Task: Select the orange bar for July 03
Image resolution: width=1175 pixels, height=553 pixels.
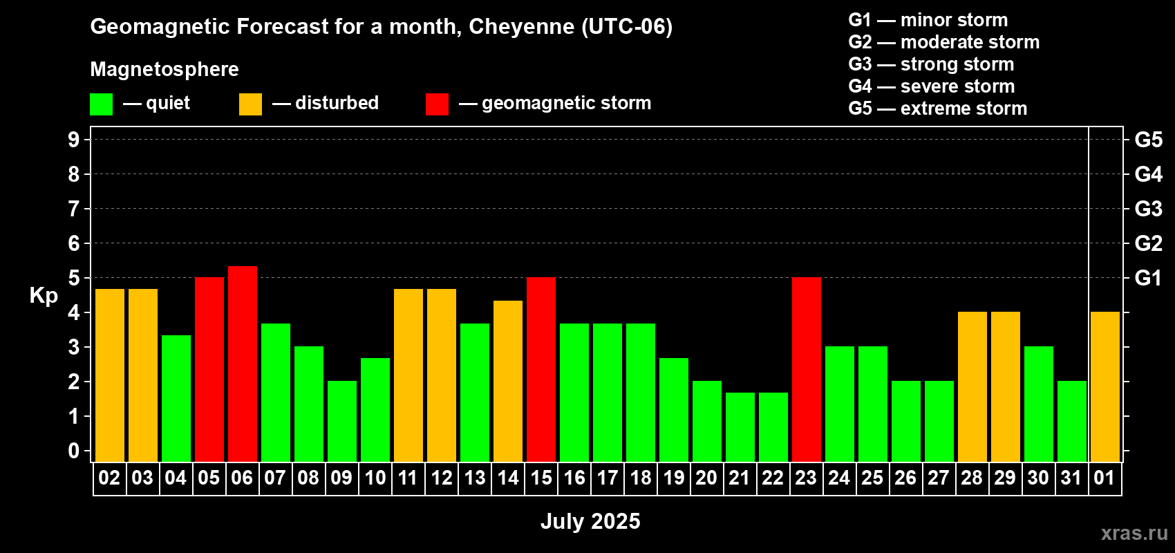Action: click(143, 375)
